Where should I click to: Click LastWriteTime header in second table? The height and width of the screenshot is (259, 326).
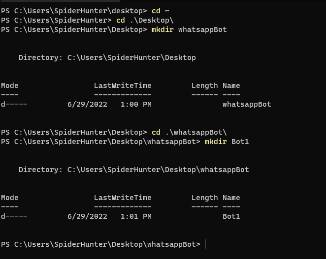coord(123,198)
